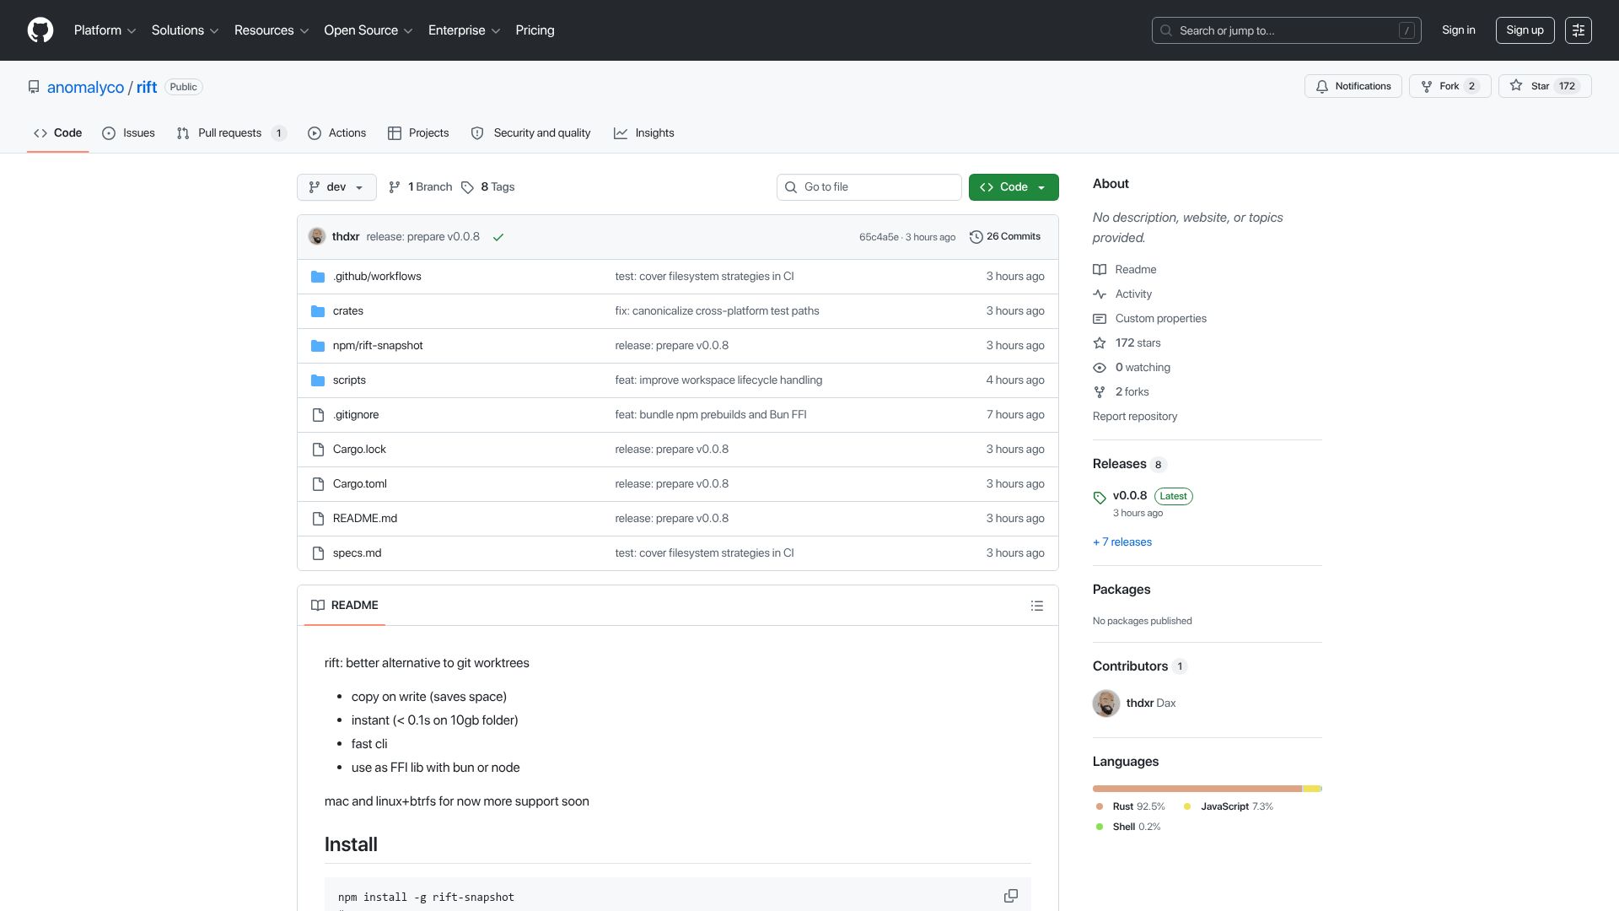Screen dimensions: 1619x911
Task: Click commit message 'fix: canonicalize cross-platform test paths'
Action: click(717, 311)
